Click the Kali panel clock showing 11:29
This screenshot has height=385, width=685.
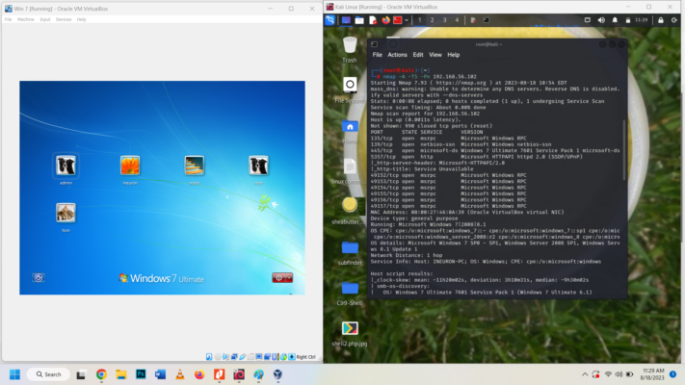(x=641, y=20)
